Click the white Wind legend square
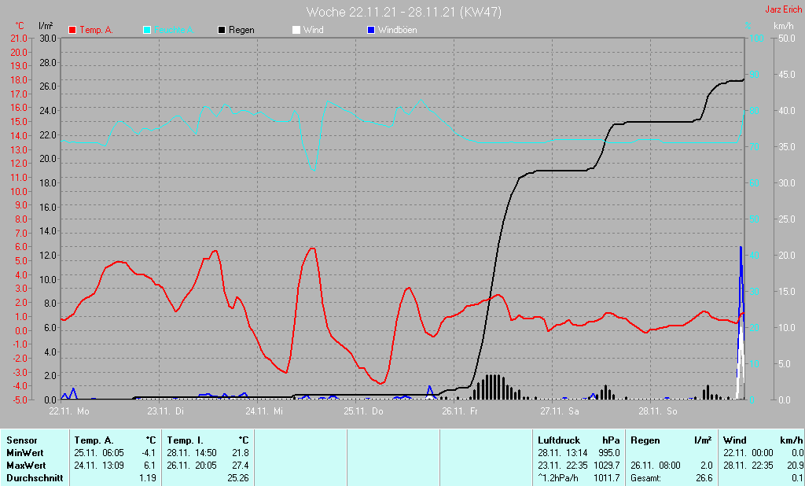 [296, 30]
